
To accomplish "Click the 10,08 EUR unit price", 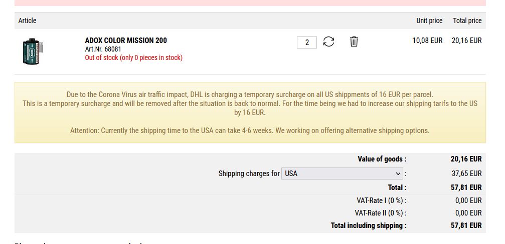I will [x=427, y=41].
